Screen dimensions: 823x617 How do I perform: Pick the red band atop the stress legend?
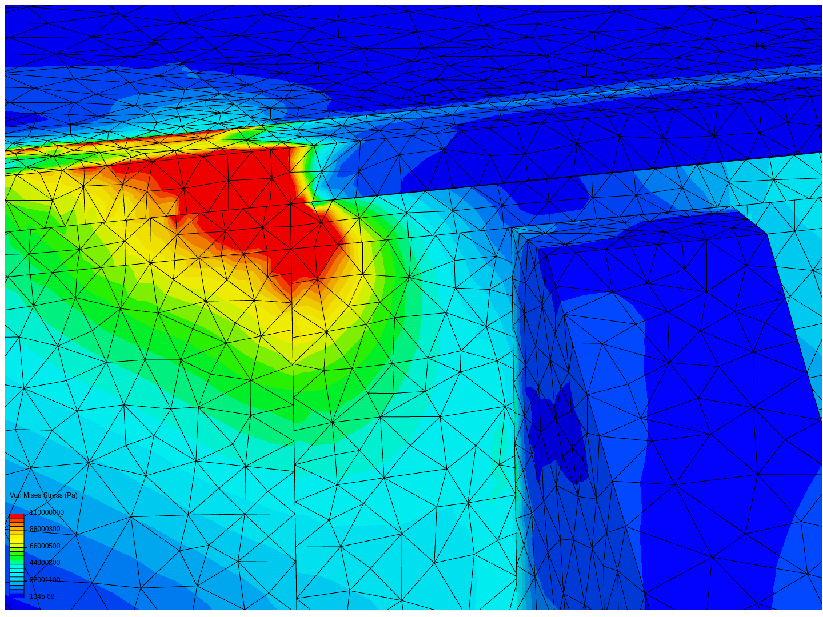17,516
